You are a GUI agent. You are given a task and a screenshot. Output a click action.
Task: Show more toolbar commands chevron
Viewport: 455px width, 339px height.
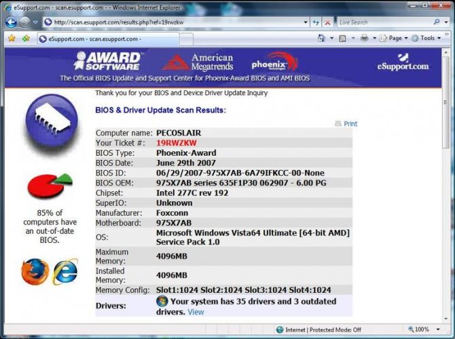point(447,35)
